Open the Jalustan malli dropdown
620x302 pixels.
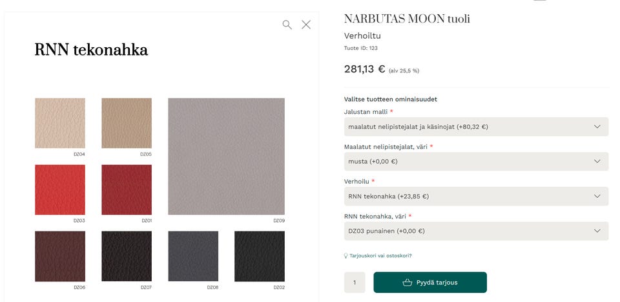pyautogui.click(x=476, y=127)
